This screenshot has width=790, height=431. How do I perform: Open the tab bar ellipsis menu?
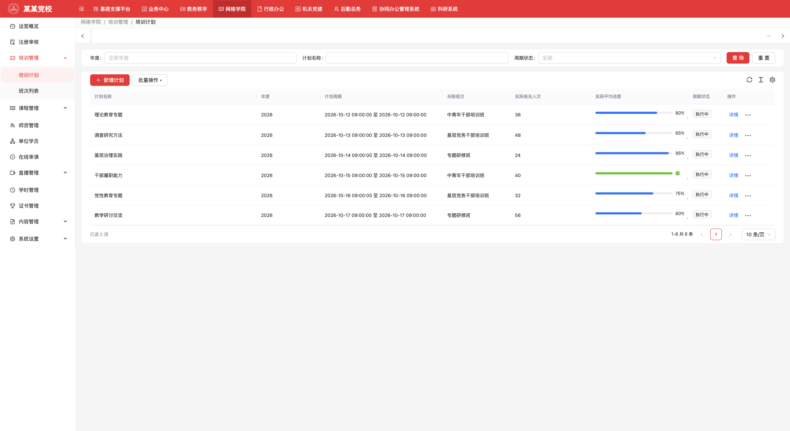[x=768, y=36]
